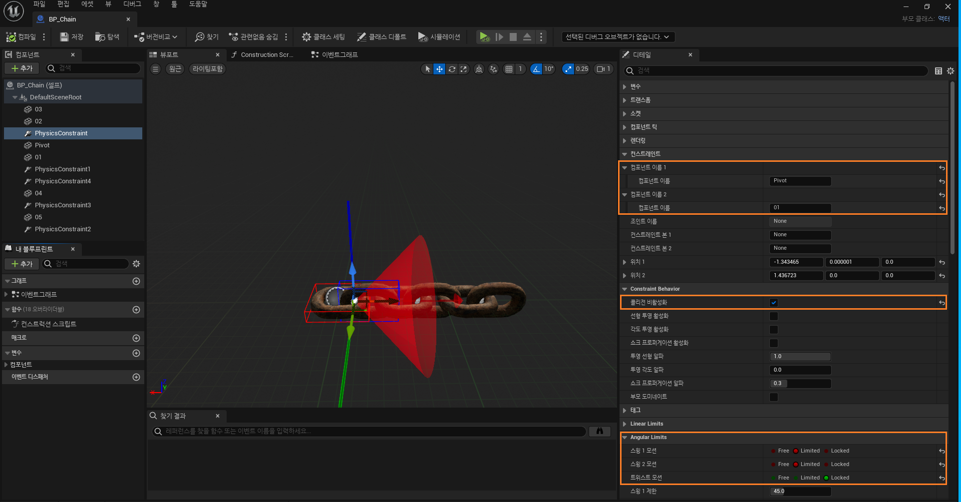Click the binoculars search icon in find results
Image resolution: width=961 pixels, height=502 pixels.
click(x=600, y=431)
